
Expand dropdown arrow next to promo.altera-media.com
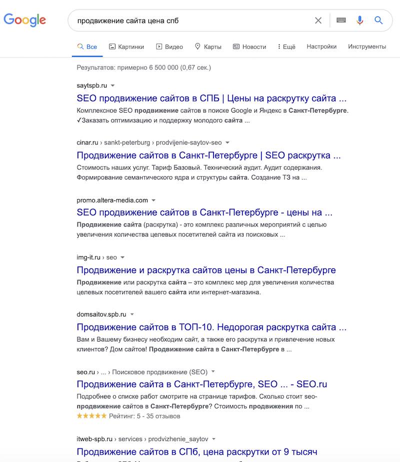[153, 200]
